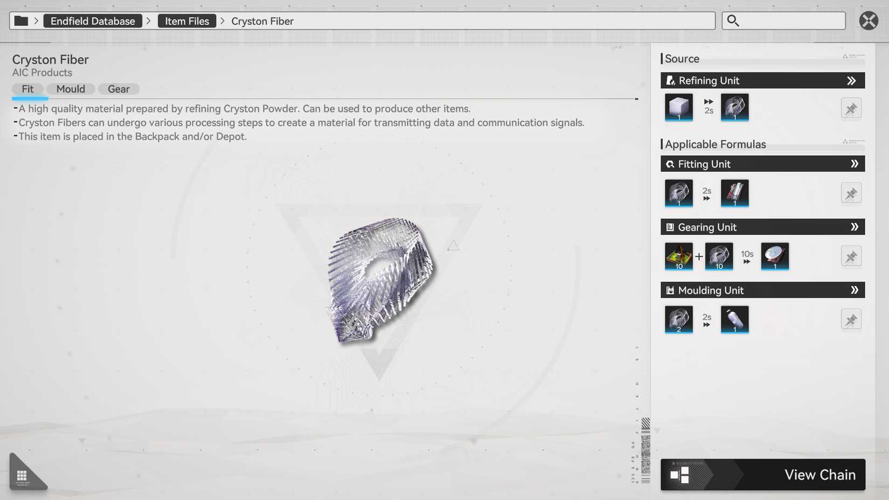Pin the Fitting Unit formula

[x=851, y=193]
